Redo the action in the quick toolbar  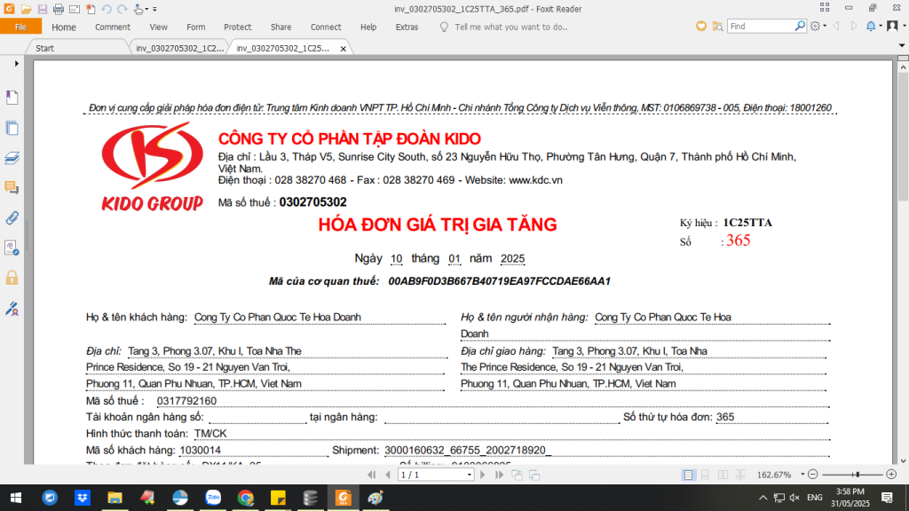122,9
